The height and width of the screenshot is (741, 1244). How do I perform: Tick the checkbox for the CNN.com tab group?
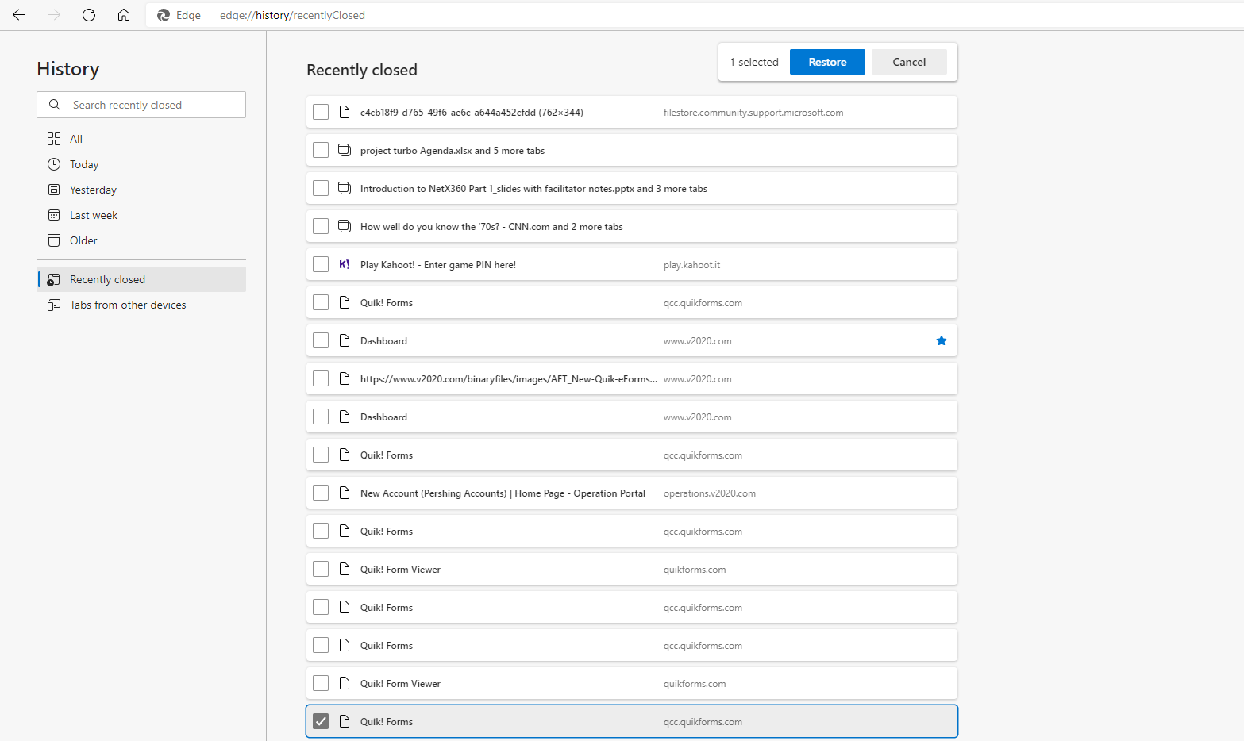(321, 227)
